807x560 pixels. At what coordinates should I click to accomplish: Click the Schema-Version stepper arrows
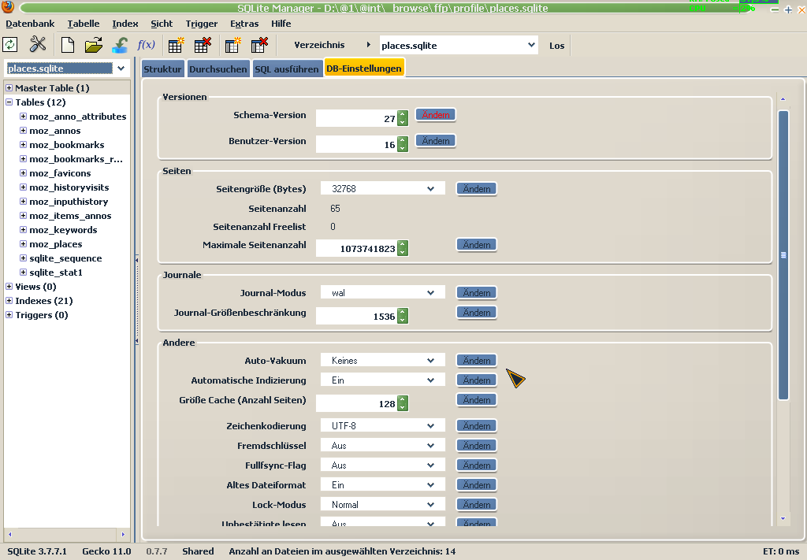click(x=403, y=118)
